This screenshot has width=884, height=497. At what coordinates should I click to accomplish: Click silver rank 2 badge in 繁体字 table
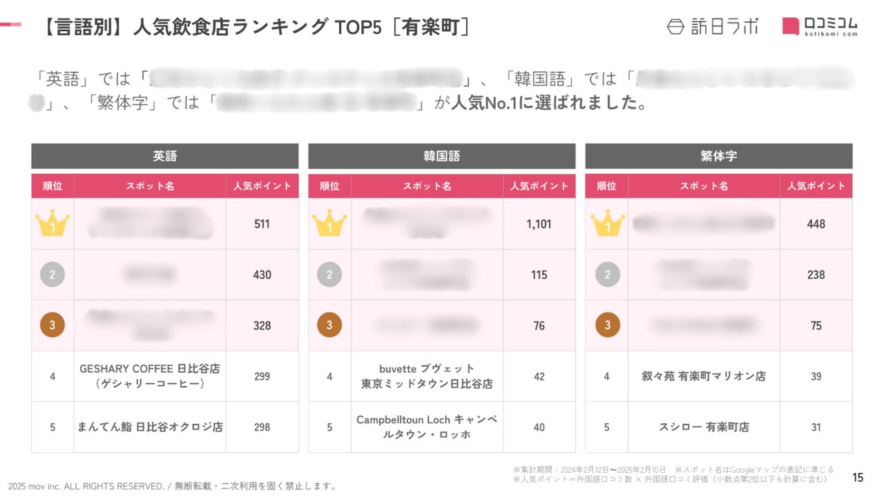[x=607, y=275]
